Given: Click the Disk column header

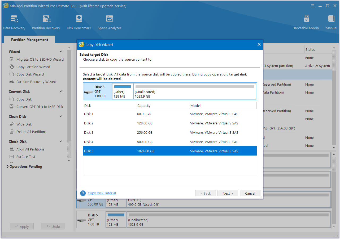Looking at the screenshot, I should pos(110,106).
